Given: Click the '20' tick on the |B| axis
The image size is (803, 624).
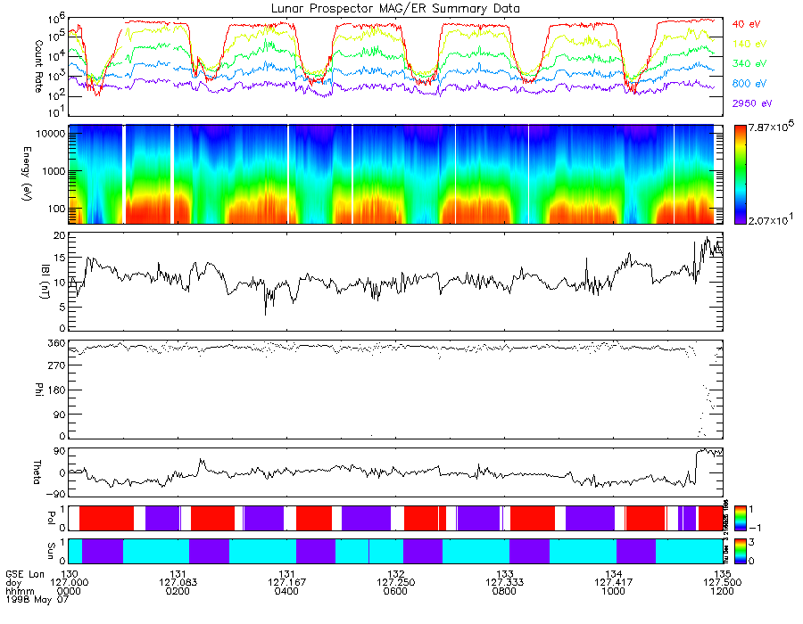Looking at the screenshot, I should tap(60, 236).
